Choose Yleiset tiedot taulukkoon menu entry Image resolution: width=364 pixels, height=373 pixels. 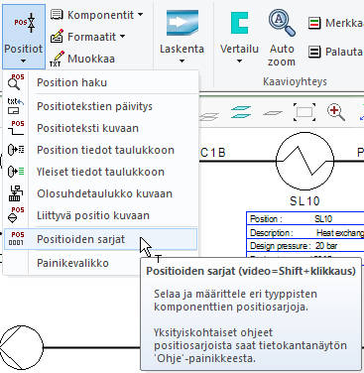100,172
